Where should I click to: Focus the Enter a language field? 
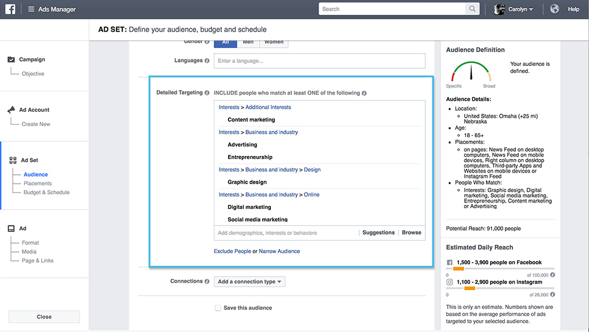click(x=320, y=61)
